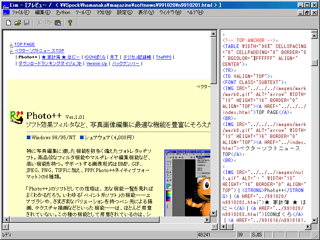Image resolution: width=320 pixels, height=240 pixels.
Task: Click the preview pane horizontal scrollbar thumb
Action: click(84, 220)
